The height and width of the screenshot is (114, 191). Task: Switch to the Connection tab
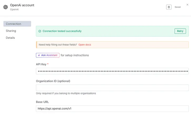tap(17, 24)
